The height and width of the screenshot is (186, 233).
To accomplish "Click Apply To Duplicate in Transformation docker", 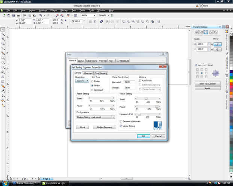I will click(207, 84).
